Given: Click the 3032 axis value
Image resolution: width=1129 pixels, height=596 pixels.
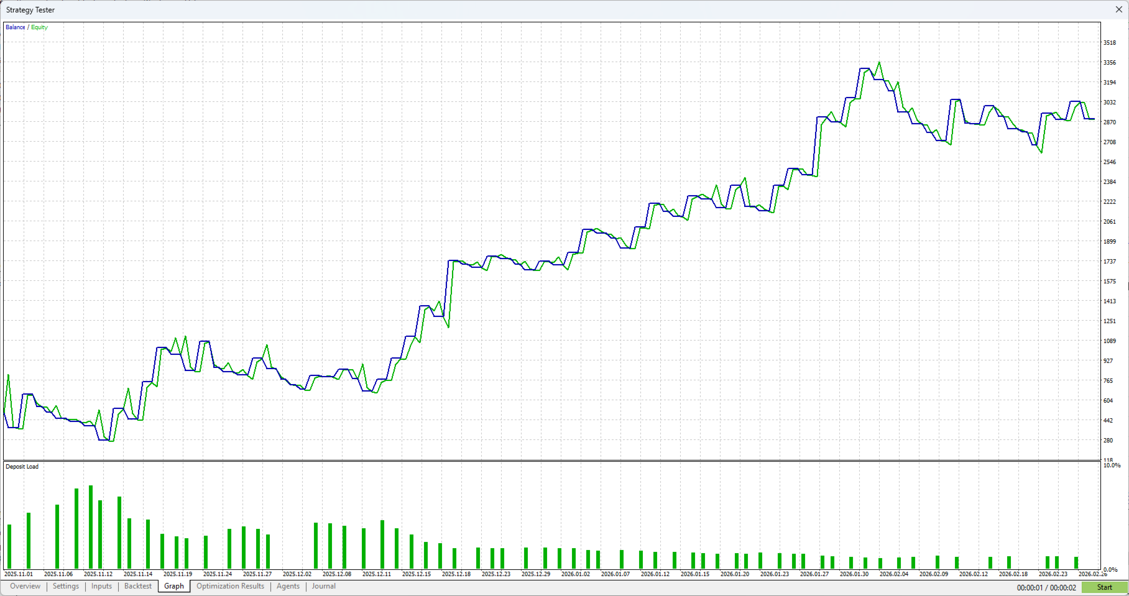Looking at the screenshot, I should point(1110,103).
